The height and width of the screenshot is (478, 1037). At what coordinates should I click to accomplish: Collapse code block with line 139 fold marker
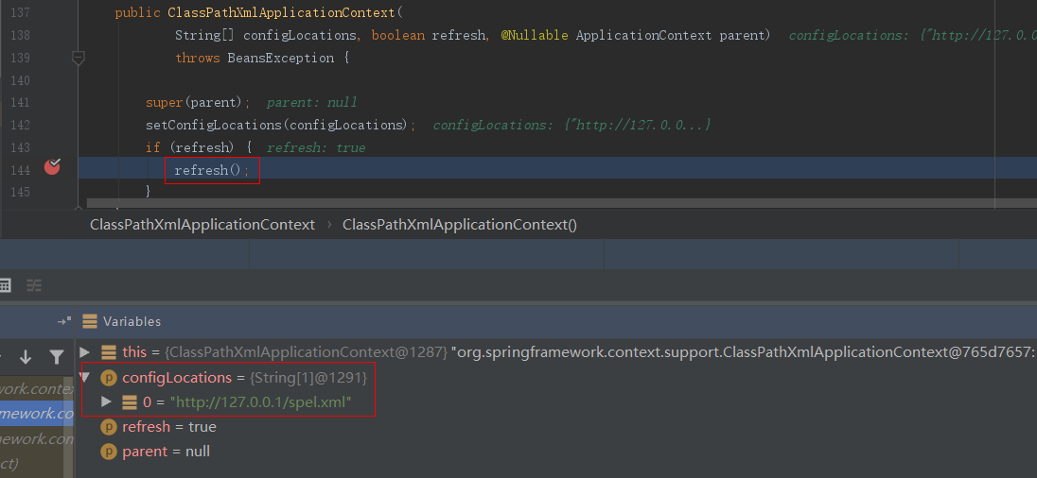[x=79, y=59]
